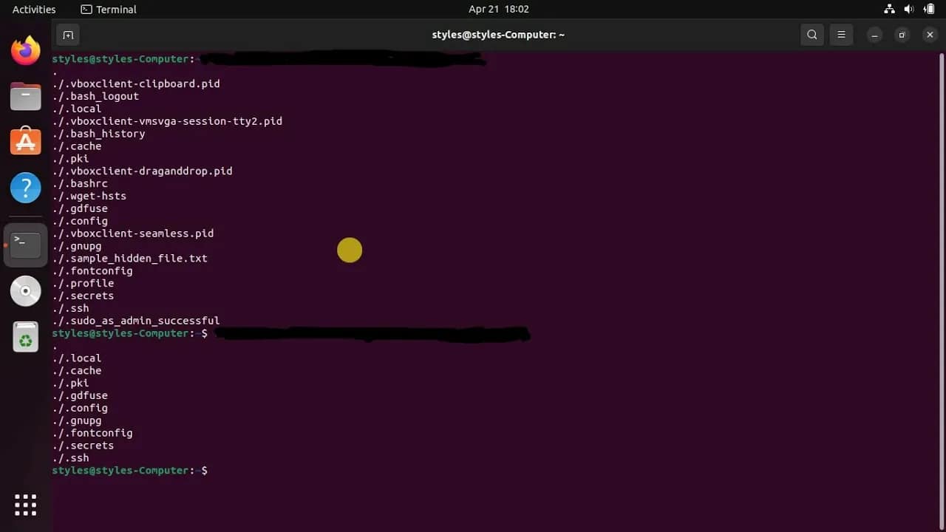The width and height of the screenshot is (946, 532).
Task: Open the clock and calendar panel
Action: [x=498, y=10]
